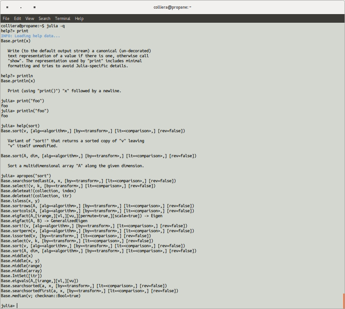Image resolution: width=345 pixels, height=309 pixels.
Task: Click the small dot button in title bar
Action: coord(21,7)
